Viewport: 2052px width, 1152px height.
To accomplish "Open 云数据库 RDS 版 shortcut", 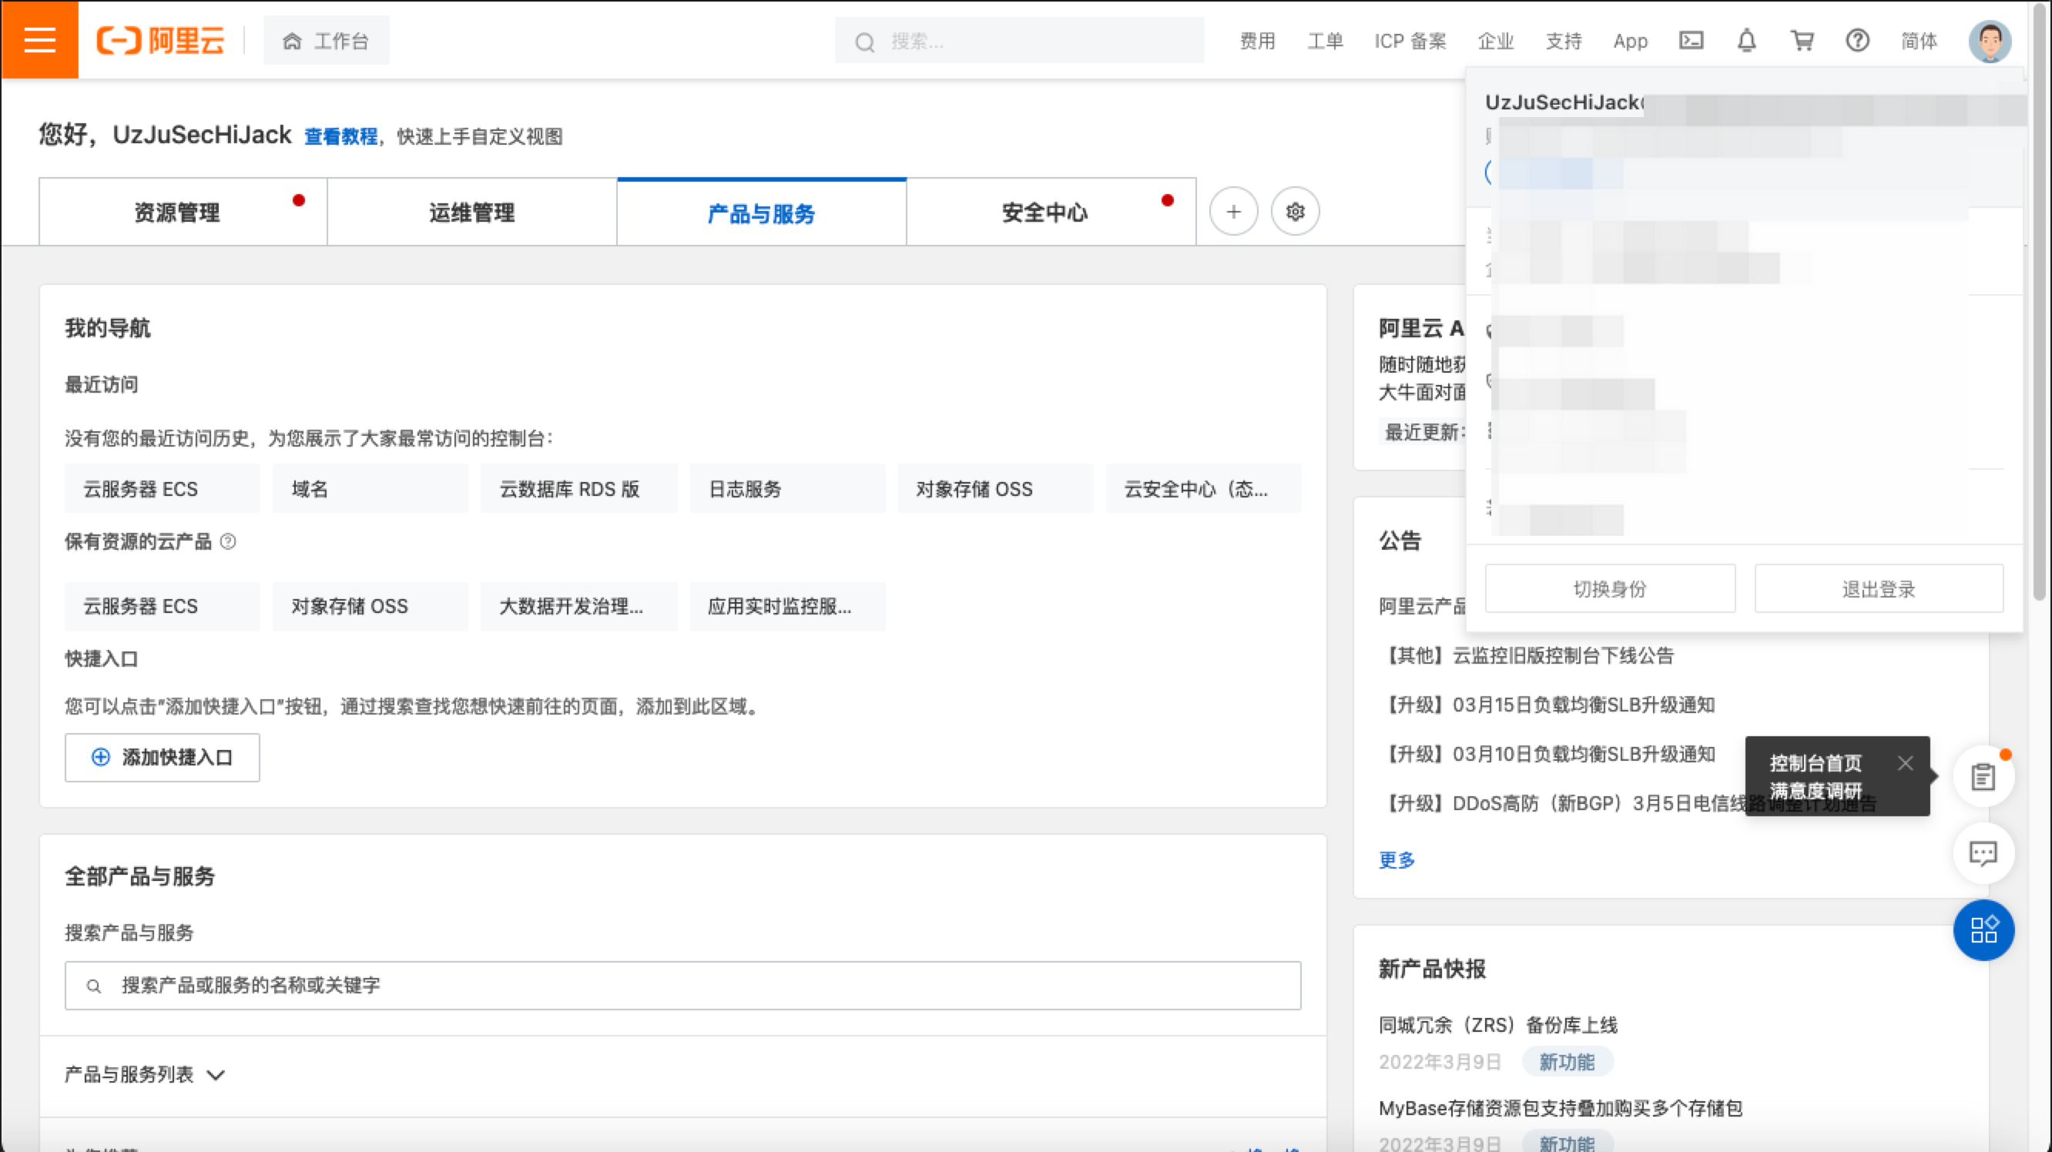I will [x=578, y=489].
